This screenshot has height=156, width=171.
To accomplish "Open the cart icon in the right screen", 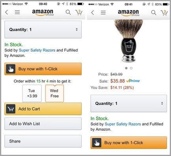I will (164, 13).
